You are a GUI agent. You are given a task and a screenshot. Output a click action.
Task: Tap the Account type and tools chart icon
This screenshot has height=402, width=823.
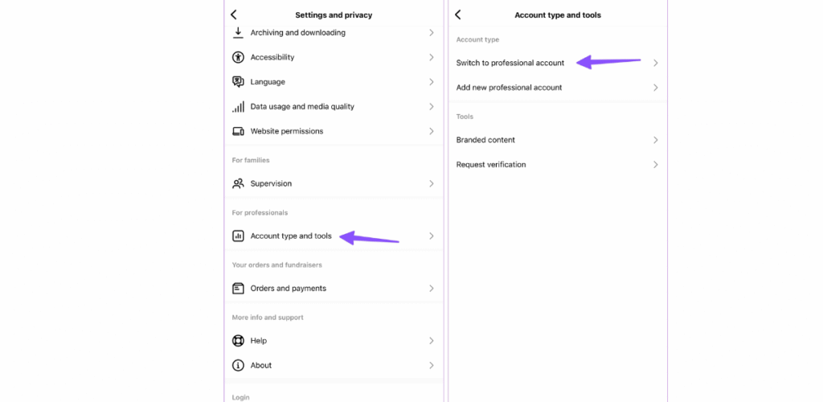(238, 236)
